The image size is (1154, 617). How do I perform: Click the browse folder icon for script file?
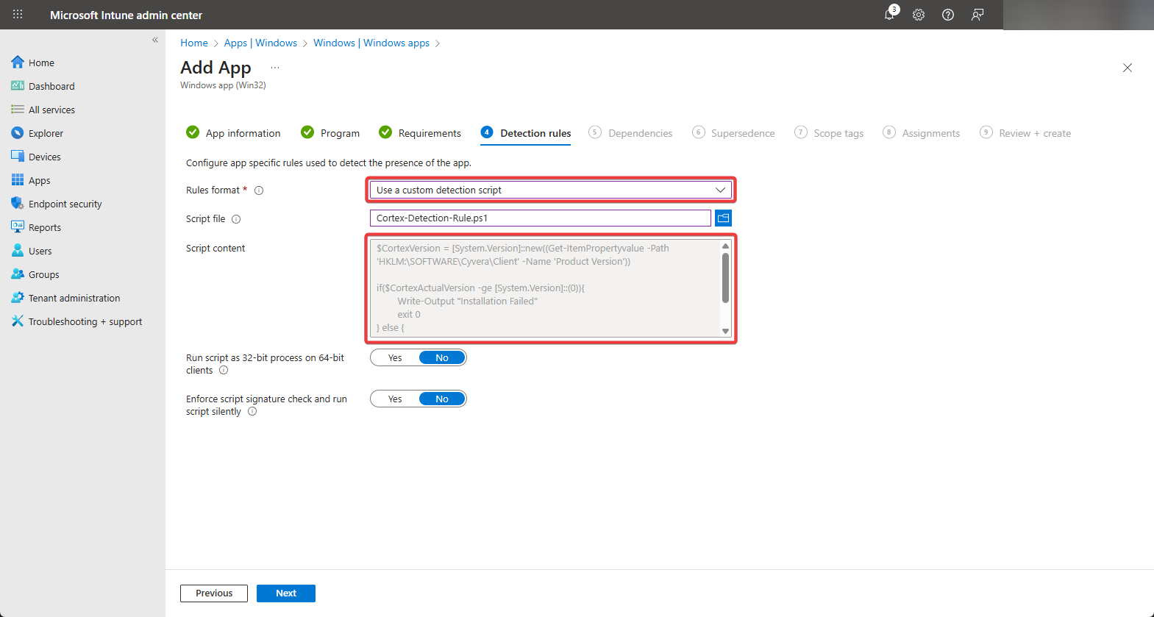tap(723, 218)
